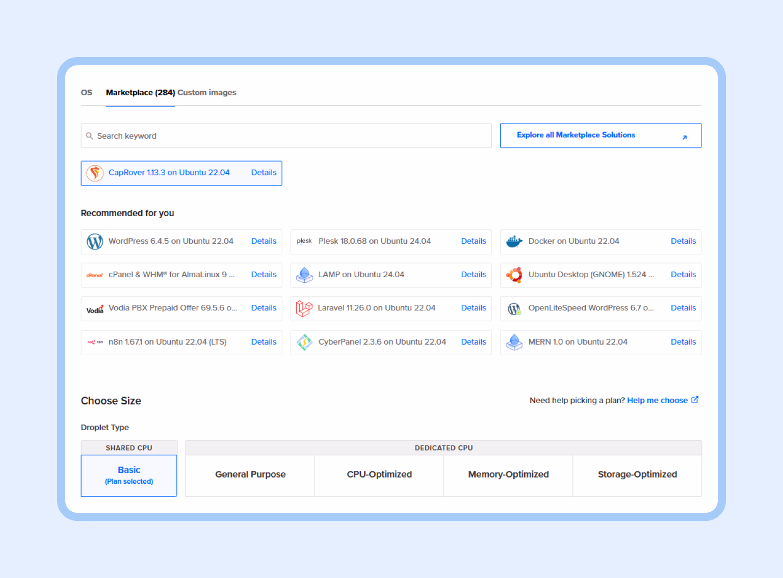Click the MERN stack icon
783x578 pixels.
(x=514, y=342)
